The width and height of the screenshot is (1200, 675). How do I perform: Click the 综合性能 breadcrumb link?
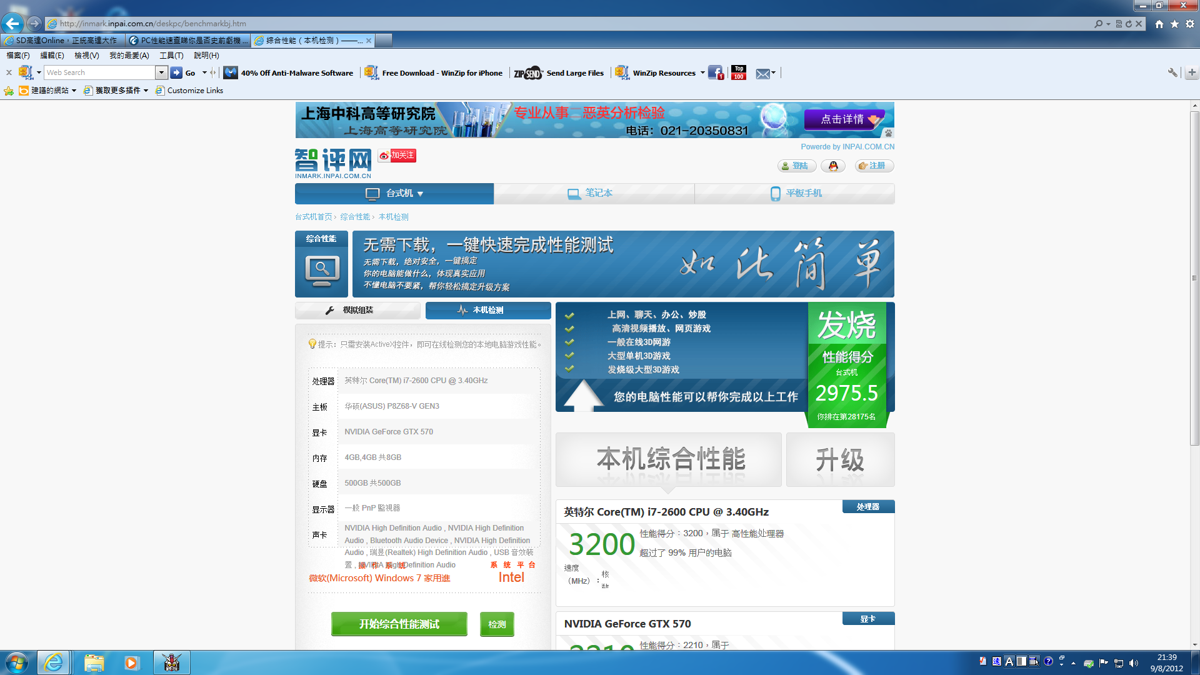click(x=355, y=217)
